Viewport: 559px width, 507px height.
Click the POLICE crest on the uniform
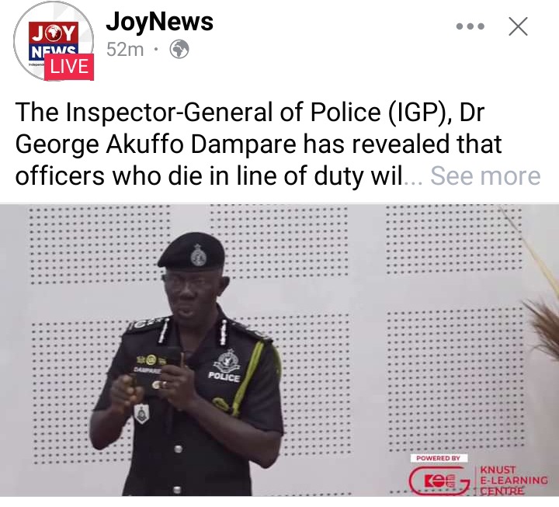pos(224,366)
